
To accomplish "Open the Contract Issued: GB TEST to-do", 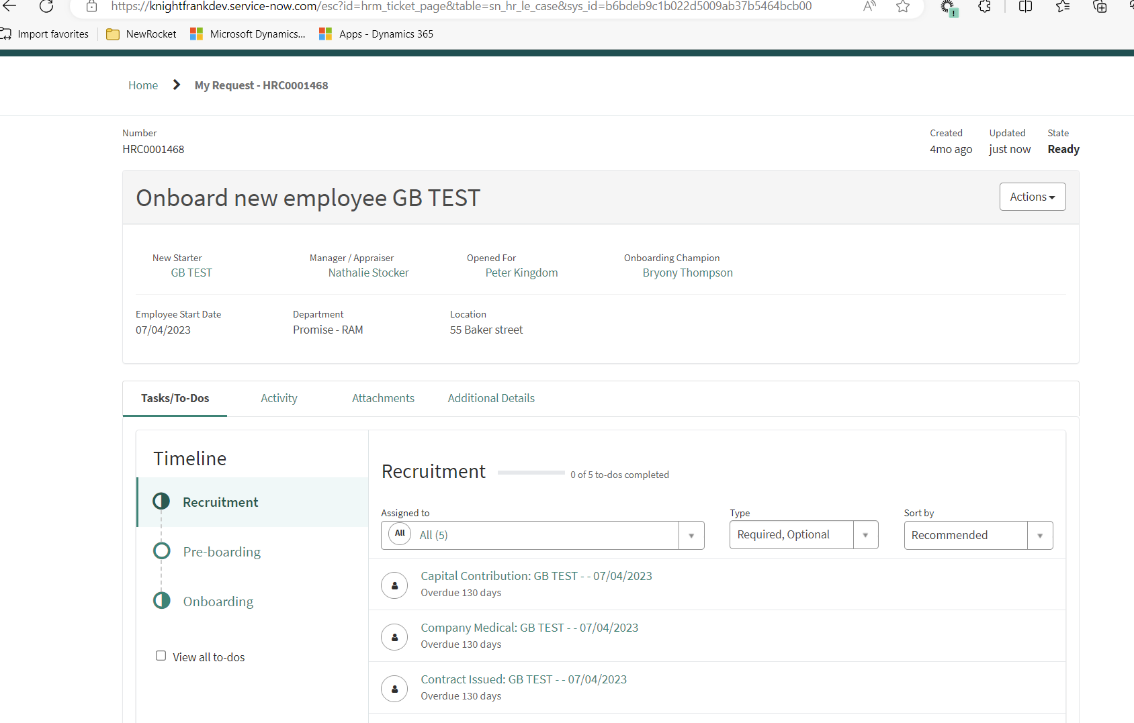I will pyautogui.click(x=523, y=679).
